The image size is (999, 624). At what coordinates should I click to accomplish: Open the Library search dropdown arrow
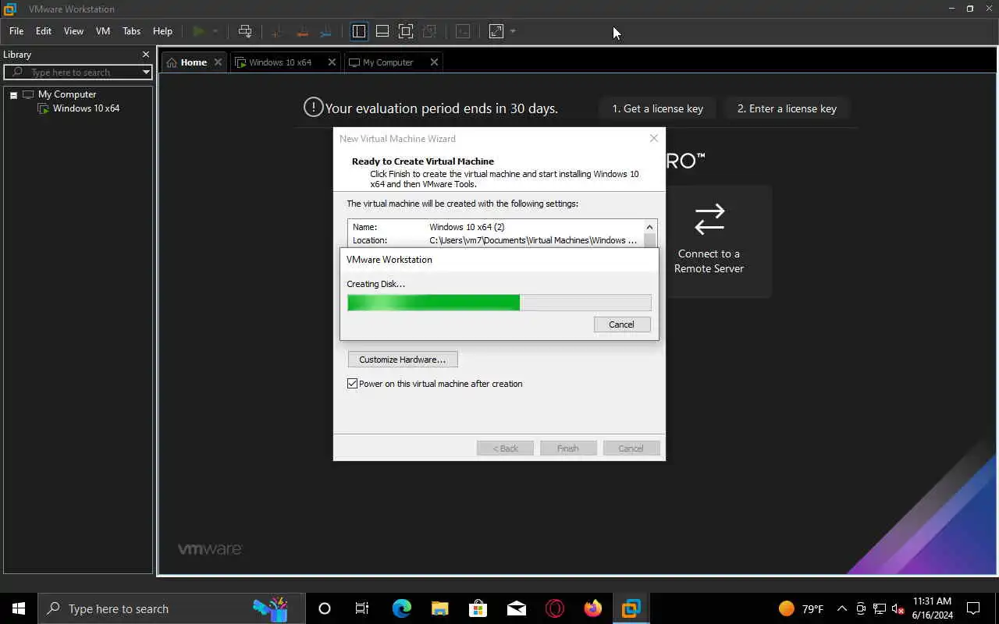pos(146,73)
